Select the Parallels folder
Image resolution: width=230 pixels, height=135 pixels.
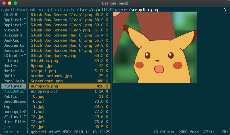click(14, 81)
